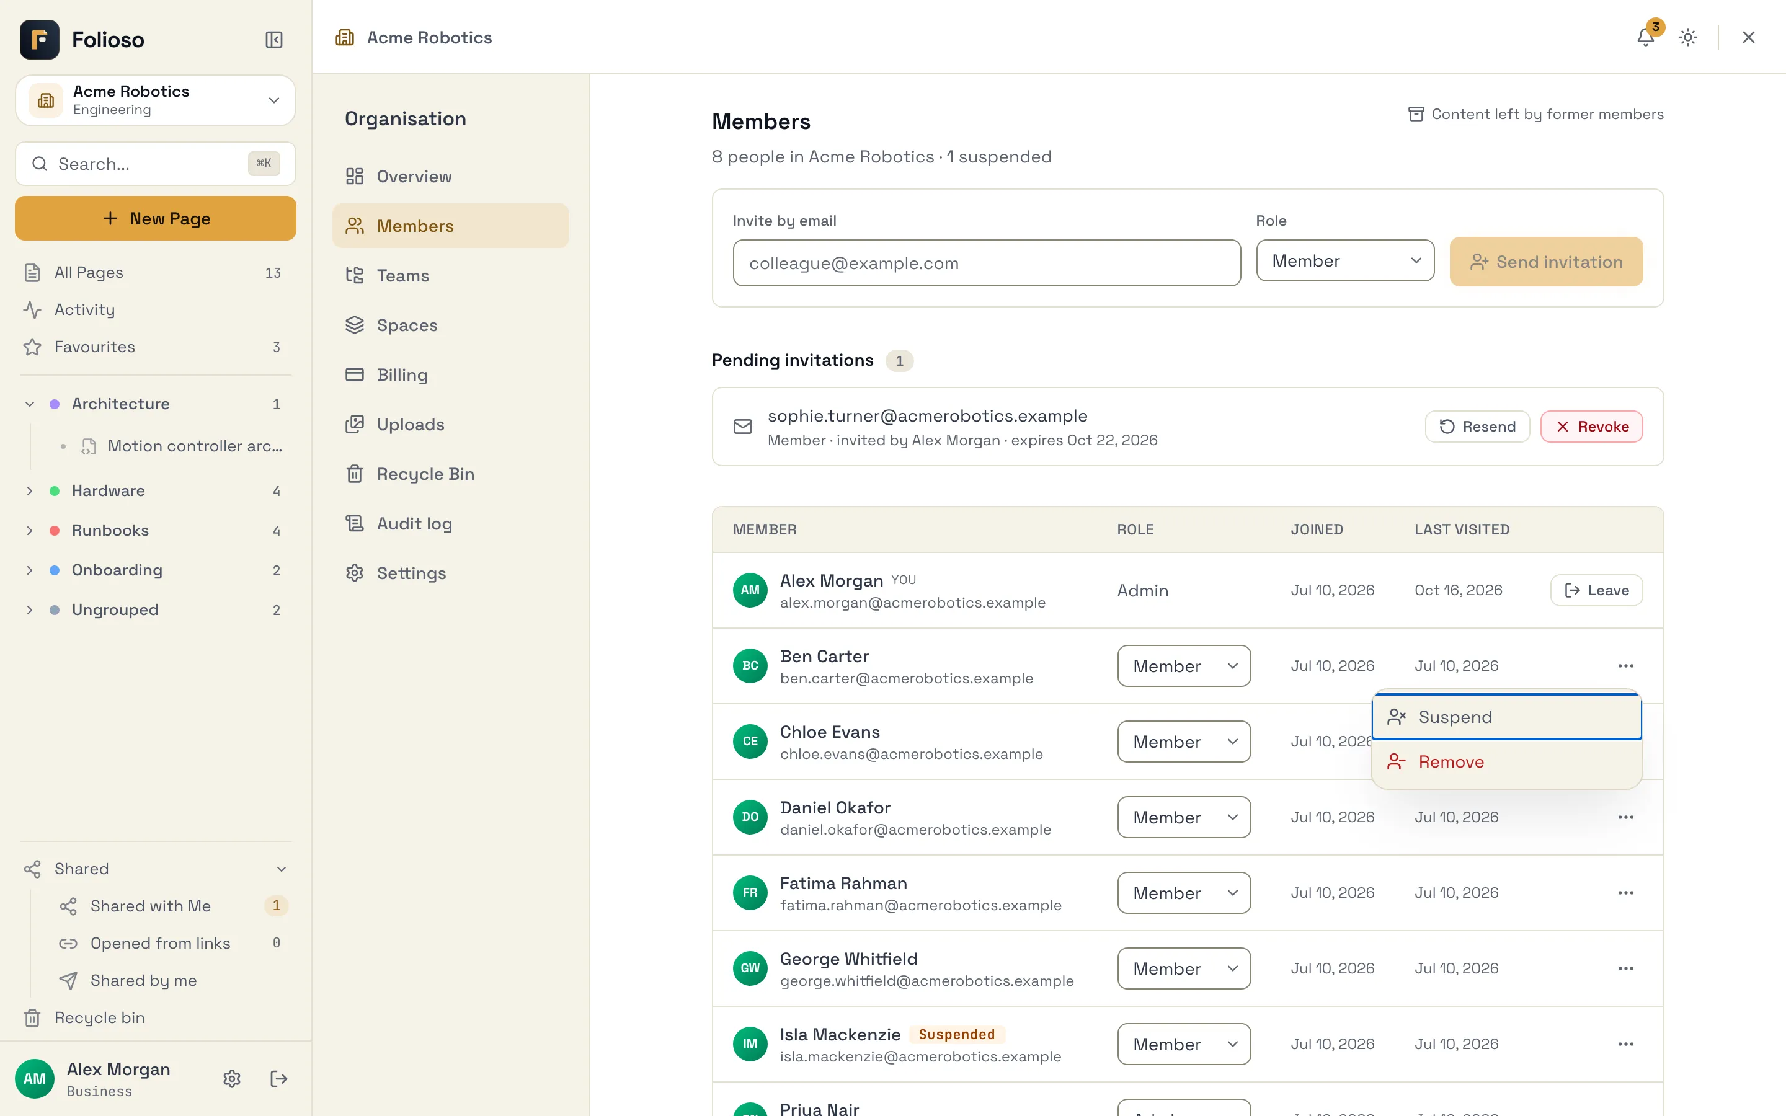Toggle light/dark theme sun icon
1786x1116 pixels.
pos(1688,37)
